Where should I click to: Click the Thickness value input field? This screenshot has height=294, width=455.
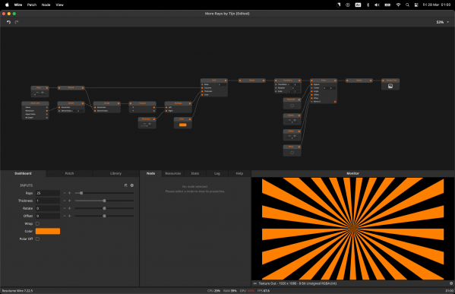pyautogui.click(x=48, y=201)
